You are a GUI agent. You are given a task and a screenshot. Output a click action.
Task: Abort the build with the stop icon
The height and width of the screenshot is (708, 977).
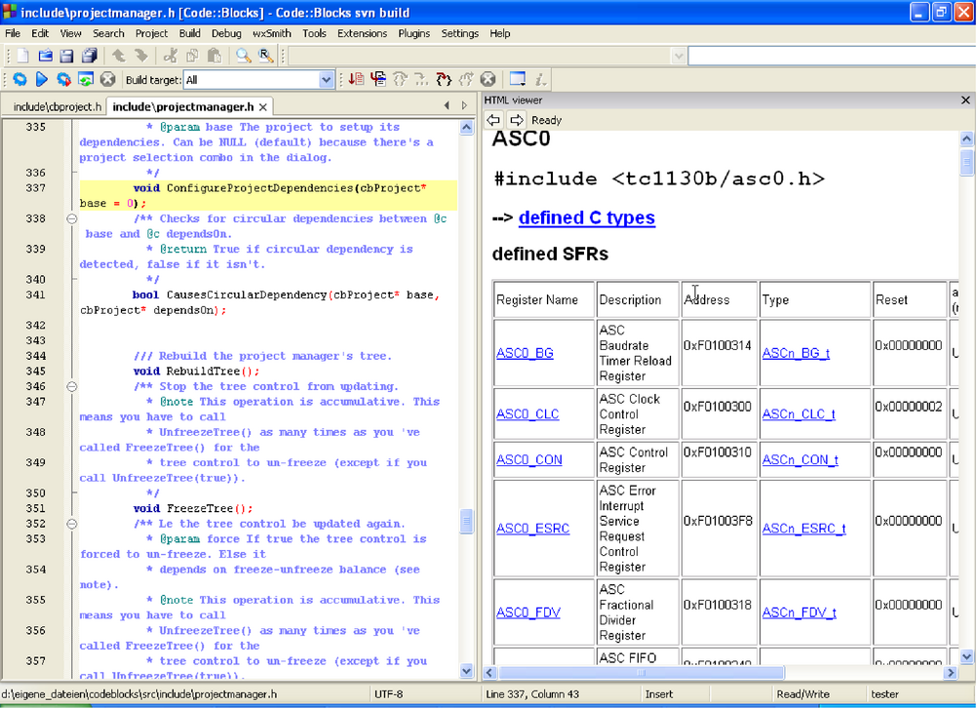click(108, 79)
